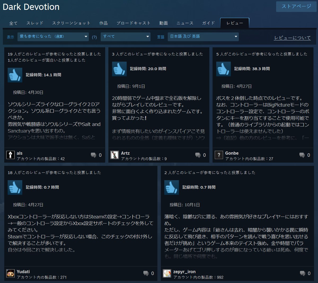
Task: Click アカウント内の製品数：271 text
Action: click(42, 277)
